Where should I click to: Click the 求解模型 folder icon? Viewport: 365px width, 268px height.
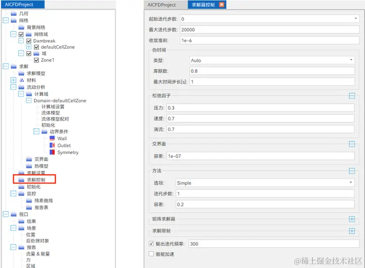21,73
